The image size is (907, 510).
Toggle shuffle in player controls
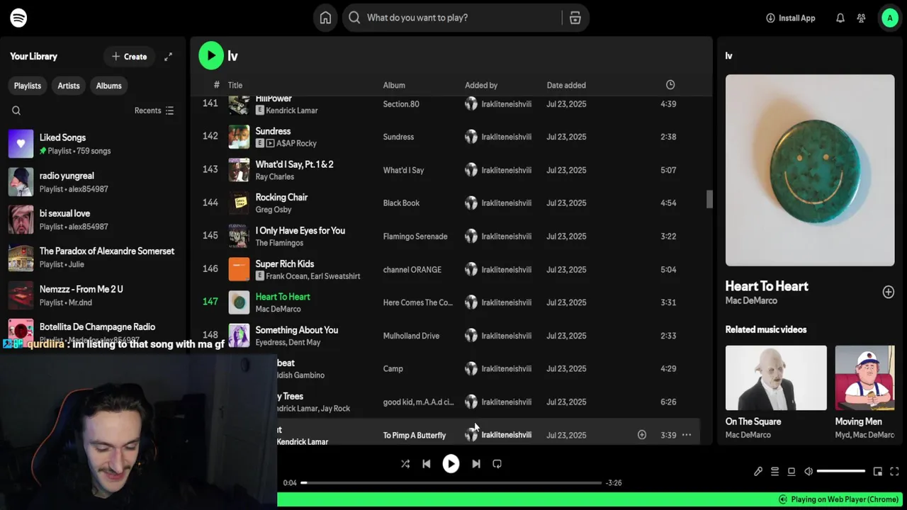pyautogui.click(x=405, y=464)
